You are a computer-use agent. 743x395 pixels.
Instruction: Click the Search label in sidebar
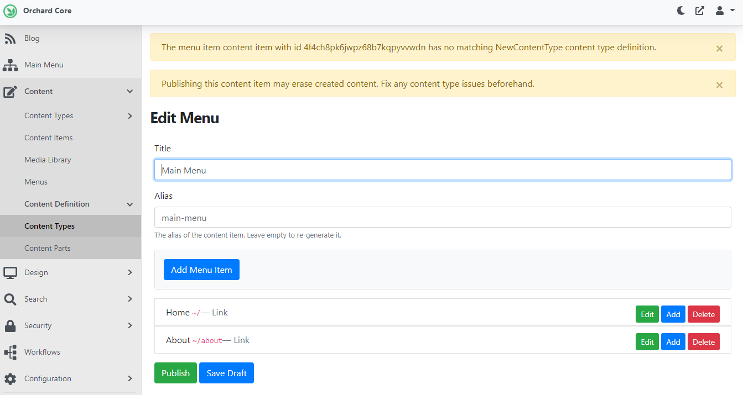[x=35, y=299]
